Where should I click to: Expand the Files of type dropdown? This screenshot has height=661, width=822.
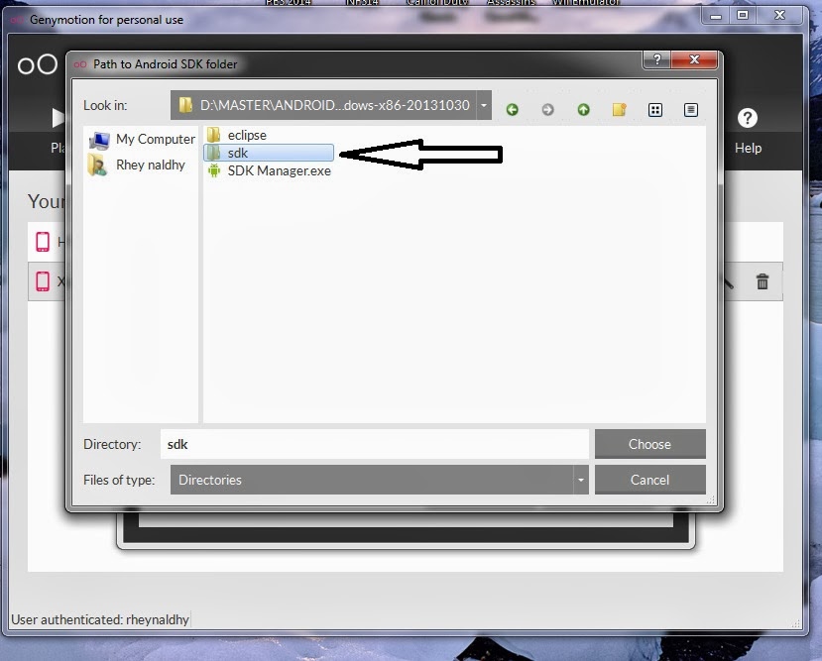[x=581, y=480]
